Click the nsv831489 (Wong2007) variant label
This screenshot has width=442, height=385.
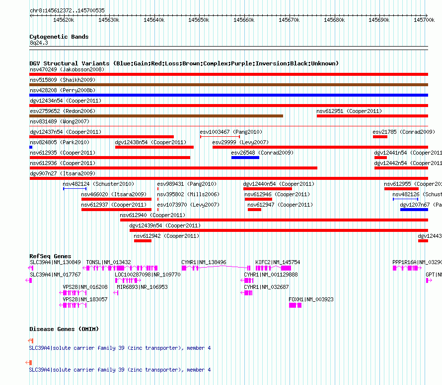tap(60, 121)
